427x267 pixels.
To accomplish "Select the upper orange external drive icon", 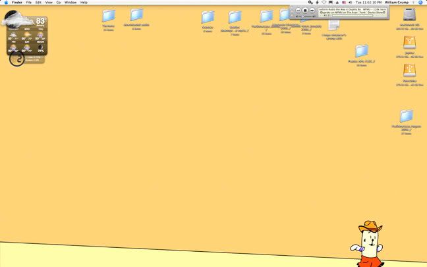I will pyautogui.click(x=410, y=43).
